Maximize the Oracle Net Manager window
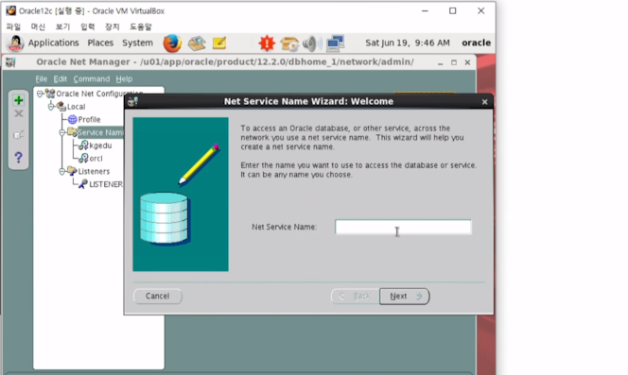 (454, 62)
